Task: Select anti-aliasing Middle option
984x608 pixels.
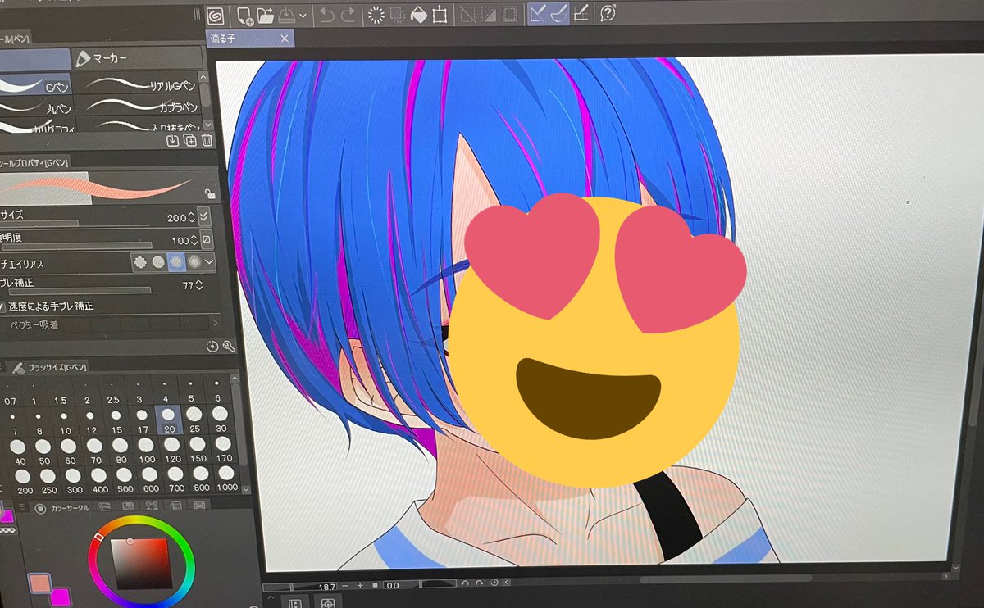Action: tap(175, 262)
